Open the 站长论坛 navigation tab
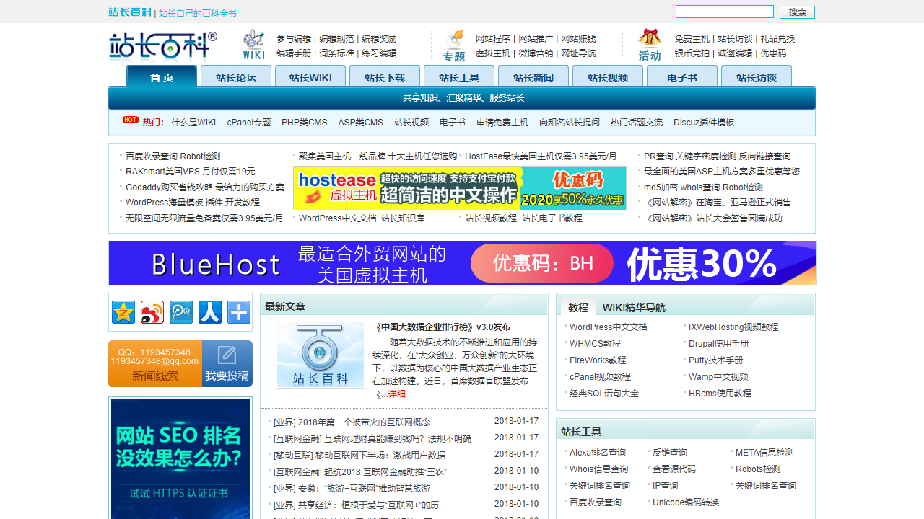Screen dimensions: 924x519 pos(236,77)
